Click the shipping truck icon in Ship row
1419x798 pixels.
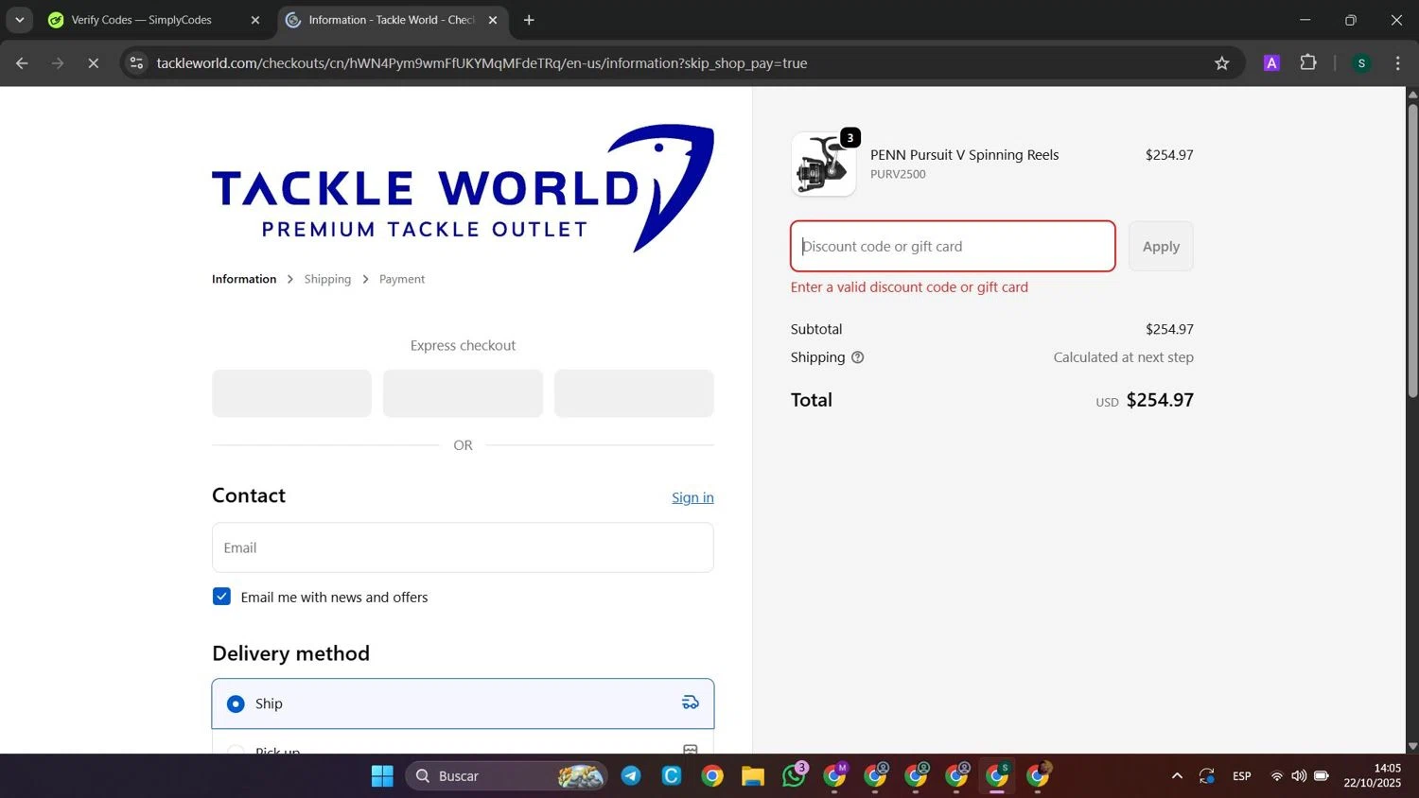pos(691,703)
